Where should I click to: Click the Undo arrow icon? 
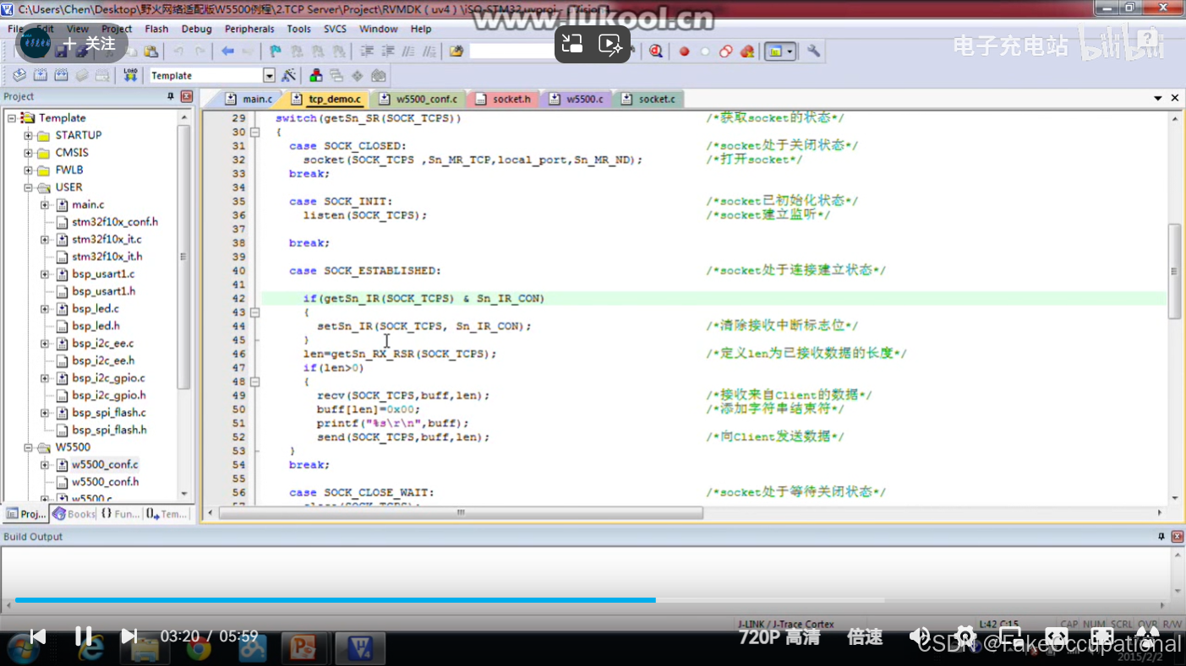[178, 51]
